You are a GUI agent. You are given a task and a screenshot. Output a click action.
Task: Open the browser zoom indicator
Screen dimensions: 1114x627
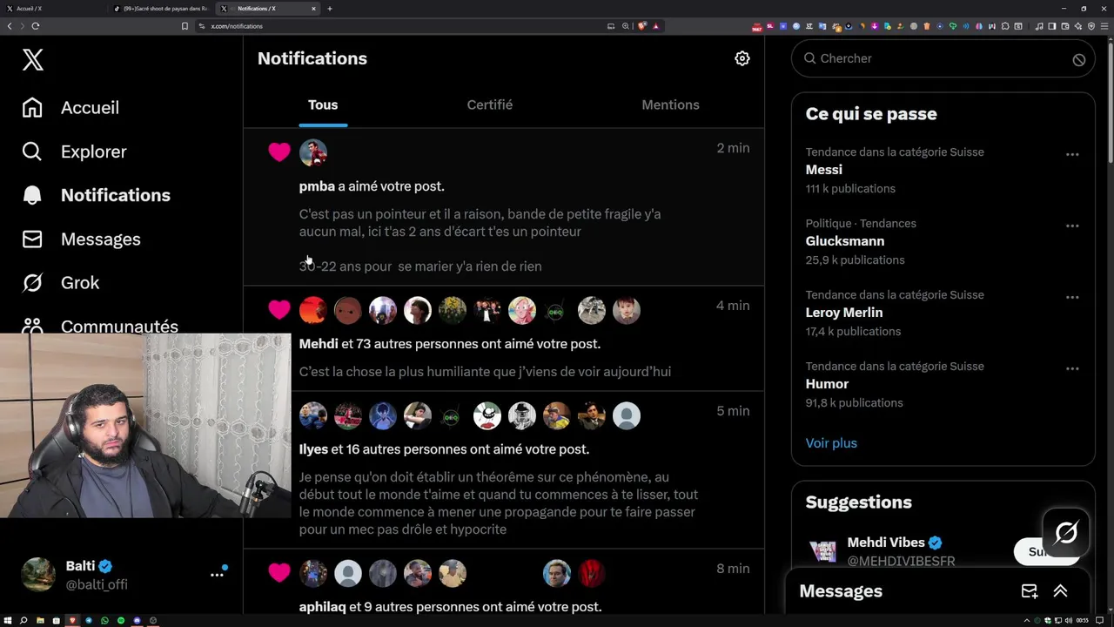pyautogui.click(x=626, y=26)
